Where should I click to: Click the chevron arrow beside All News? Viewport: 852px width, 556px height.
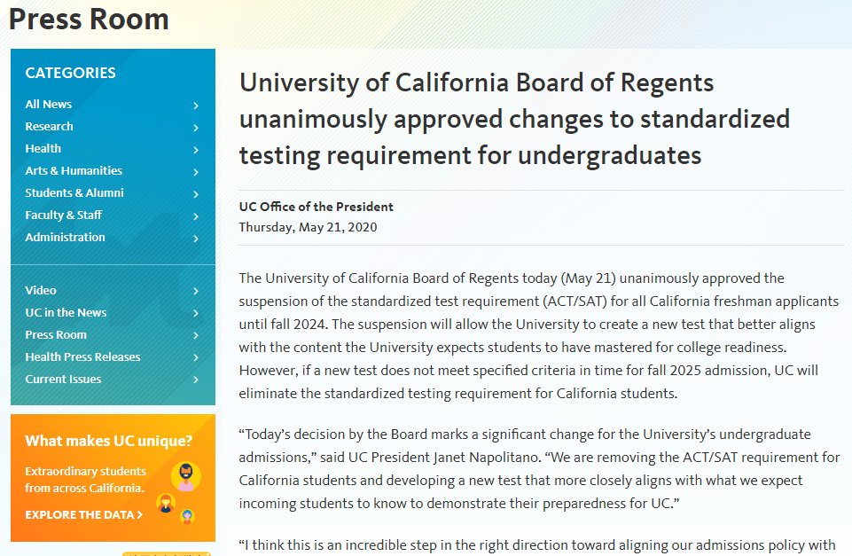coord(196,106)
